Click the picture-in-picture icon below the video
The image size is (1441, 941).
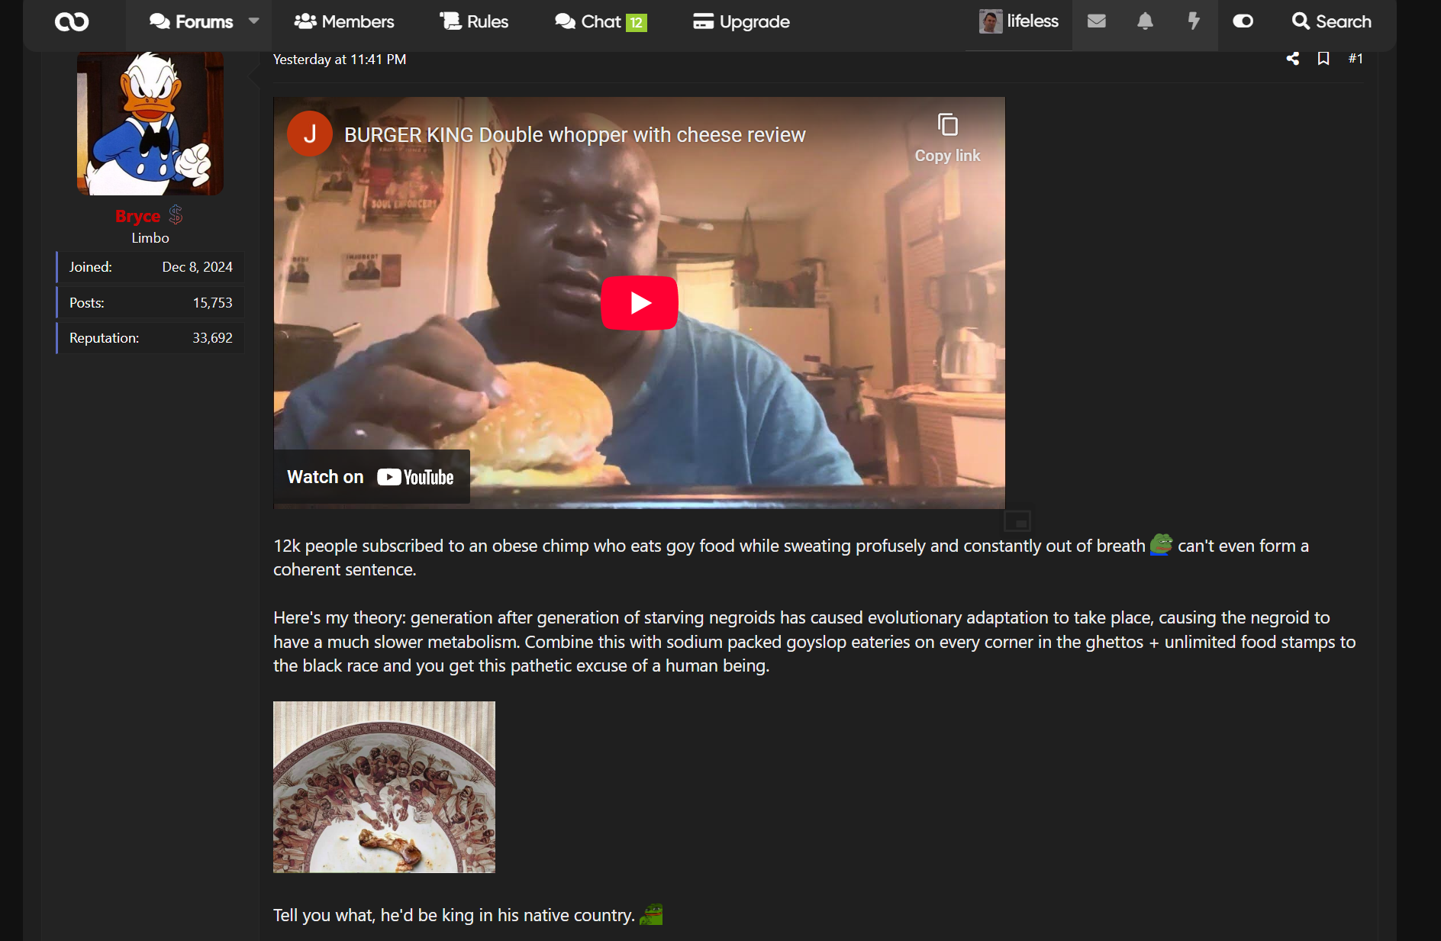[x=1017, y=521]
